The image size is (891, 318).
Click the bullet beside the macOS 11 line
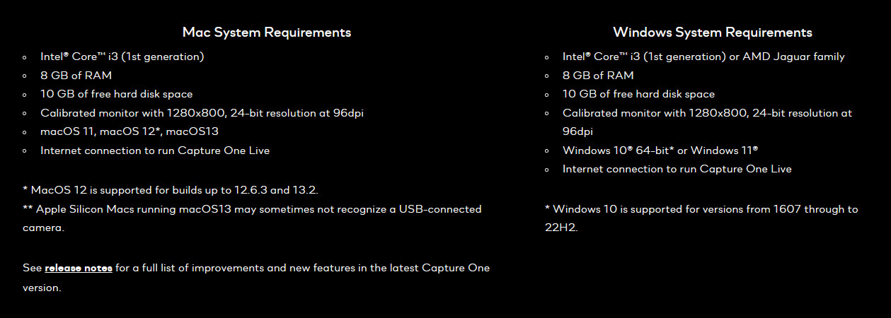tap(25, 132)
